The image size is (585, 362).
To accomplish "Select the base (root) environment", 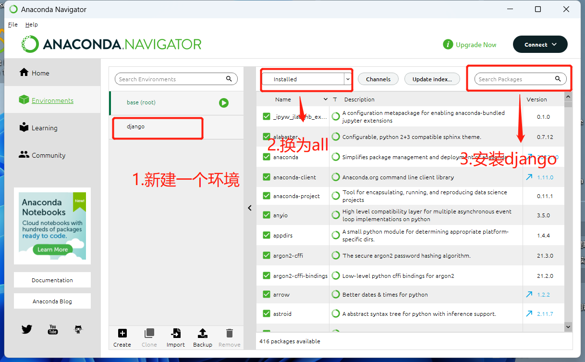I will (x=176, y=102).
